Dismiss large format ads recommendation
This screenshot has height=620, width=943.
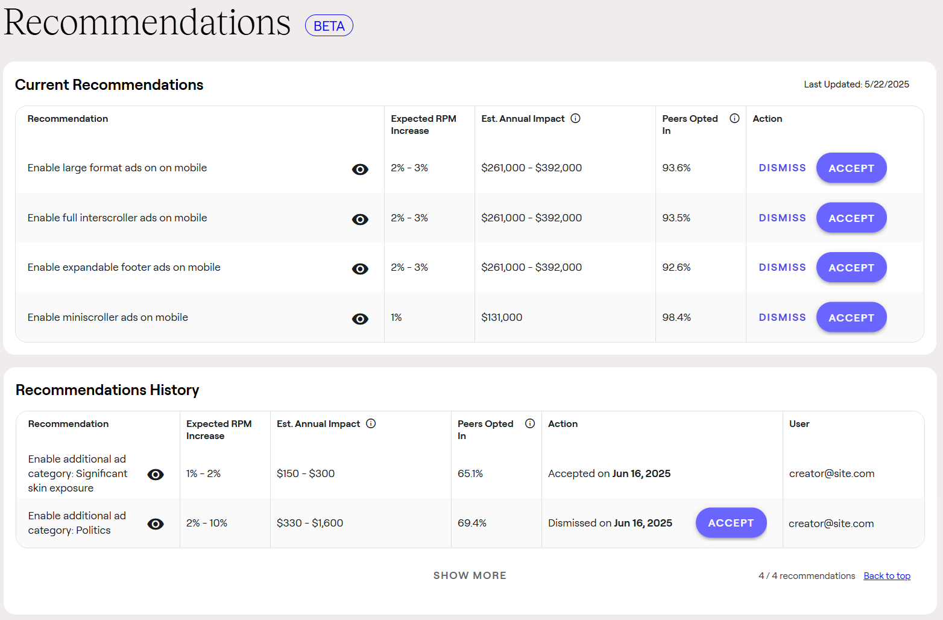pyautogui.click(x=782, y=168)
